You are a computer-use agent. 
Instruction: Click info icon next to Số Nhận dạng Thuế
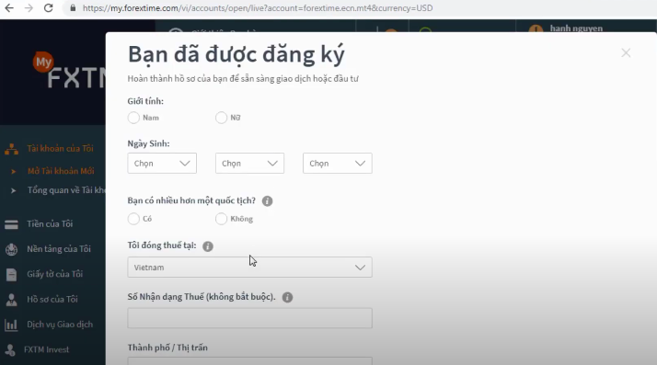287,297
